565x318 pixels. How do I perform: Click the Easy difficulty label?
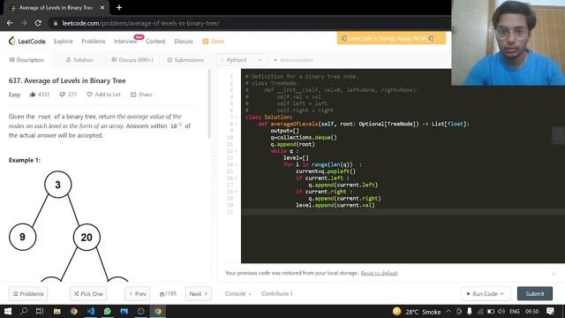[x=14, y=95]
